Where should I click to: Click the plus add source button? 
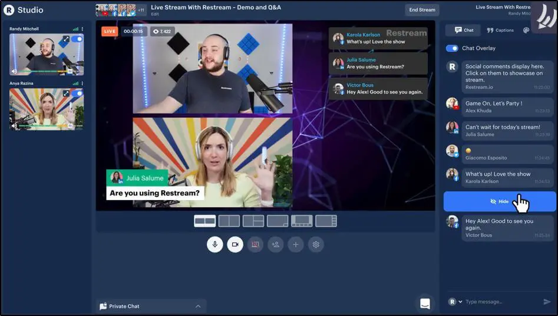pyautogui.click(x=296, y=245)
